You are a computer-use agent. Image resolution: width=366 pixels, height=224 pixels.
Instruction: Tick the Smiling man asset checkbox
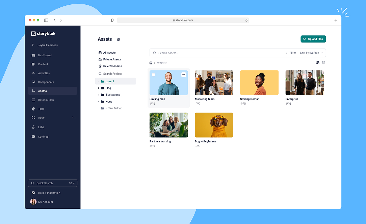[x=153, y=75]
